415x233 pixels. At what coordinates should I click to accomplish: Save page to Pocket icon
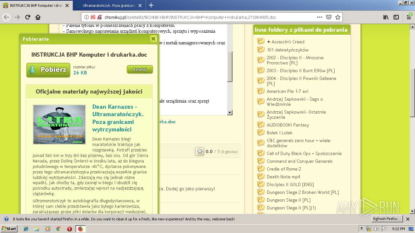(329, 17)
